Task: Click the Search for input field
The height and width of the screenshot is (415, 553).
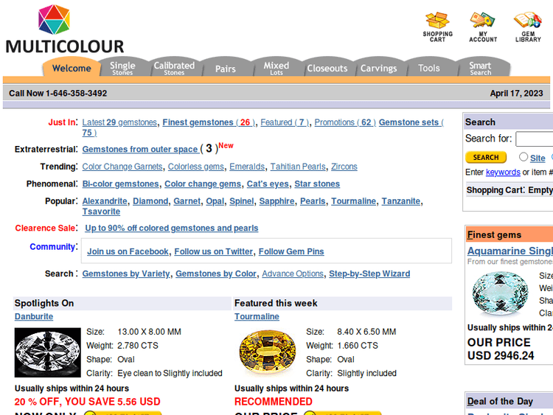Action: click(534, 139)
